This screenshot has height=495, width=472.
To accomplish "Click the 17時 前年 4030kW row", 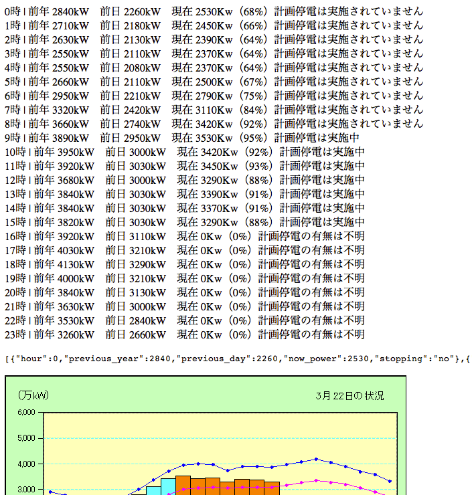I will click(185, 250).
